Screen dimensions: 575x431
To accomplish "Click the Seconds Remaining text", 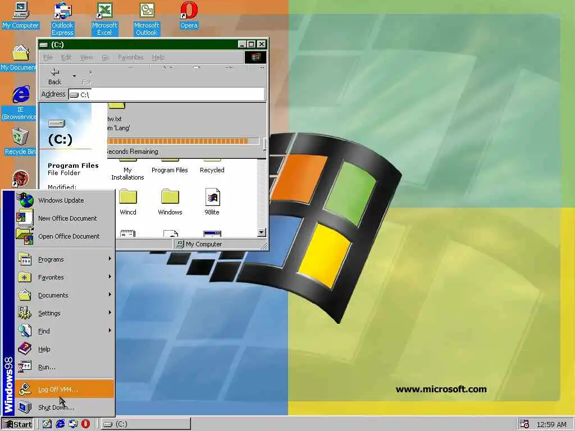I will pyautogui.click(x=133, y=152).
